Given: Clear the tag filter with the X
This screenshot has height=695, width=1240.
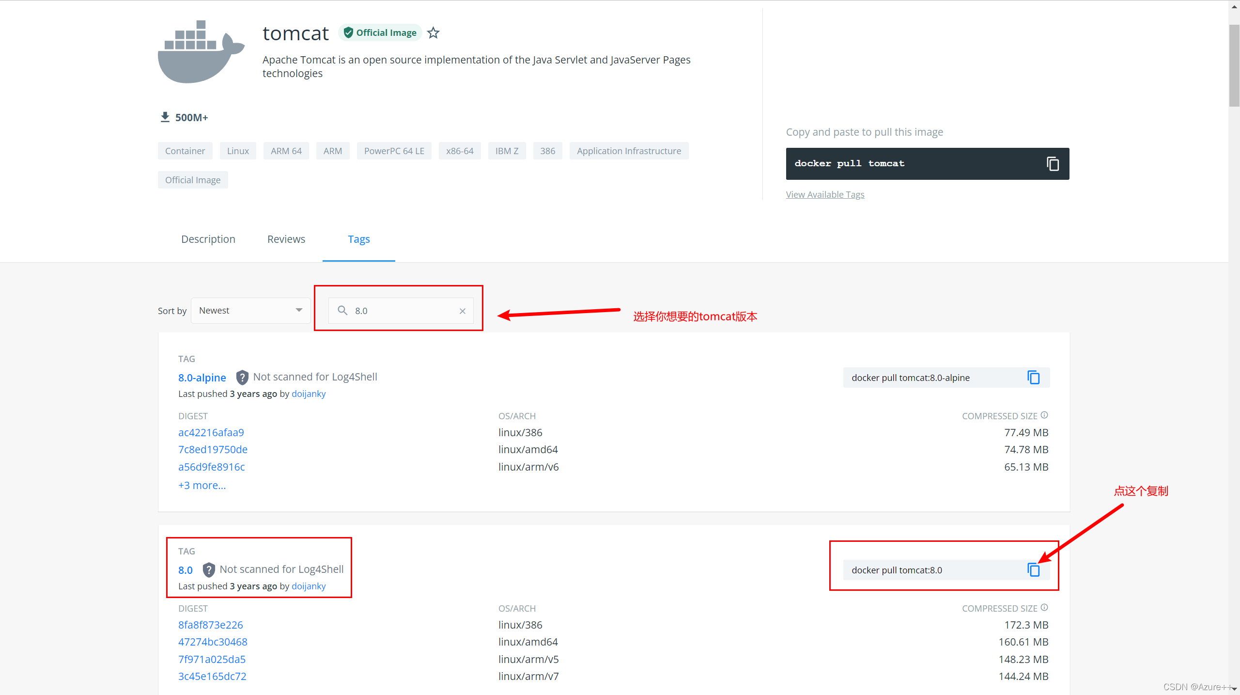Looking at the screenshot, I should tap(463, 311).
